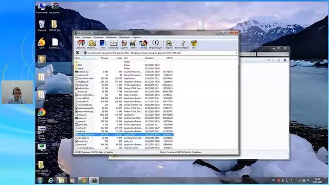Switch to Chrome on the taskbar
Screen dimensions: 329x185
83,180
